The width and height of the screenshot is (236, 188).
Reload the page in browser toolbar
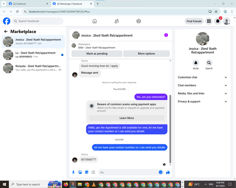17,12
